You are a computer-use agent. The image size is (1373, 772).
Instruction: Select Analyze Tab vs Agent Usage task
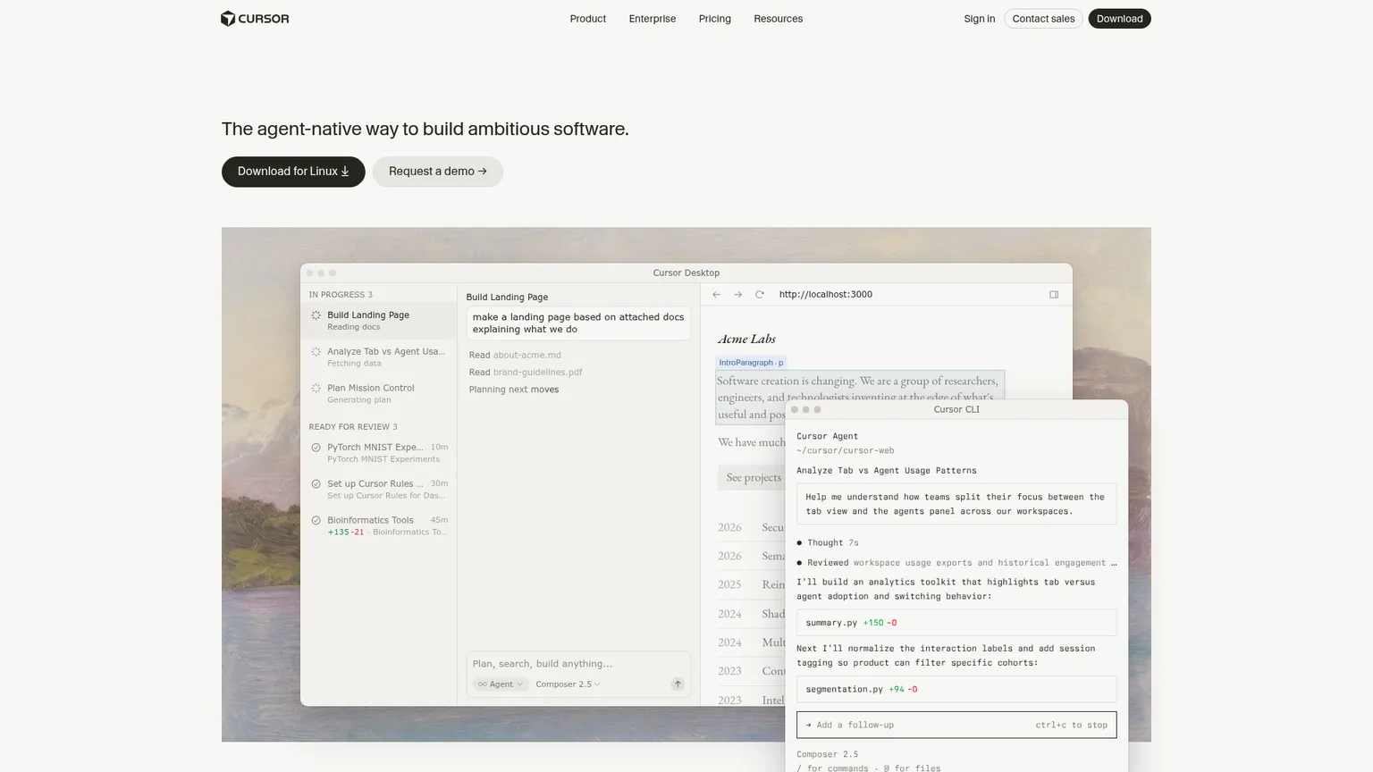(x=379, y=357)
